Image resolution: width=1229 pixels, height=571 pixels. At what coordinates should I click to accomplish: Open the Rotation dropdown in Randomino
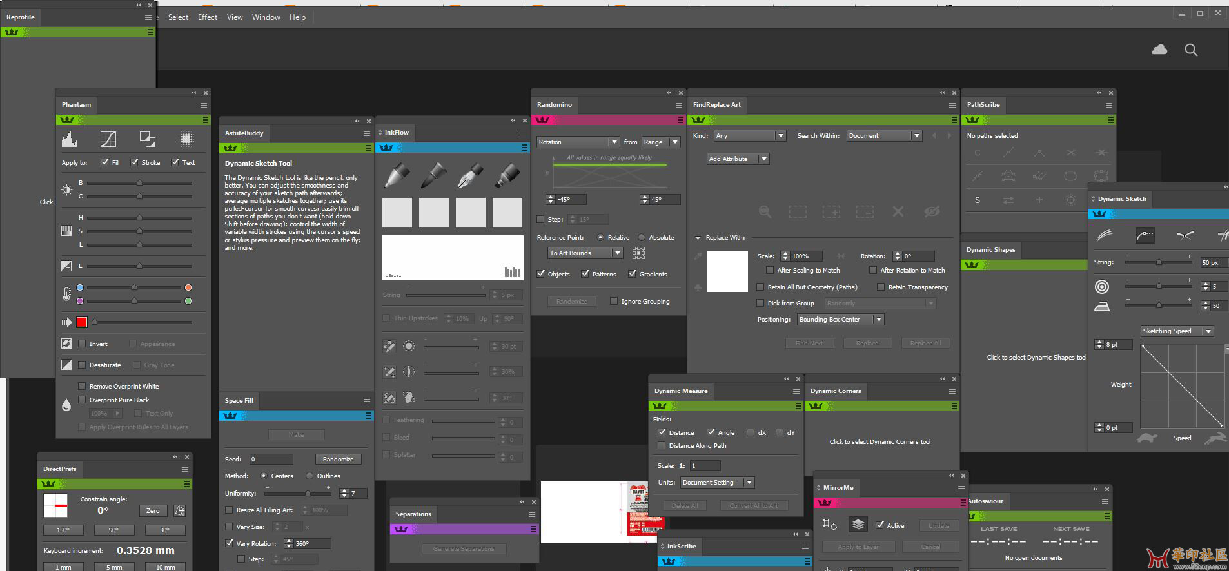click(x=578, y=142)
